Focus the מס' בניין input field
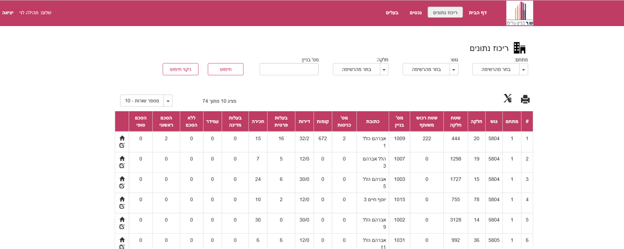Viewport: 624px width, 249px height. pos(289,69)
